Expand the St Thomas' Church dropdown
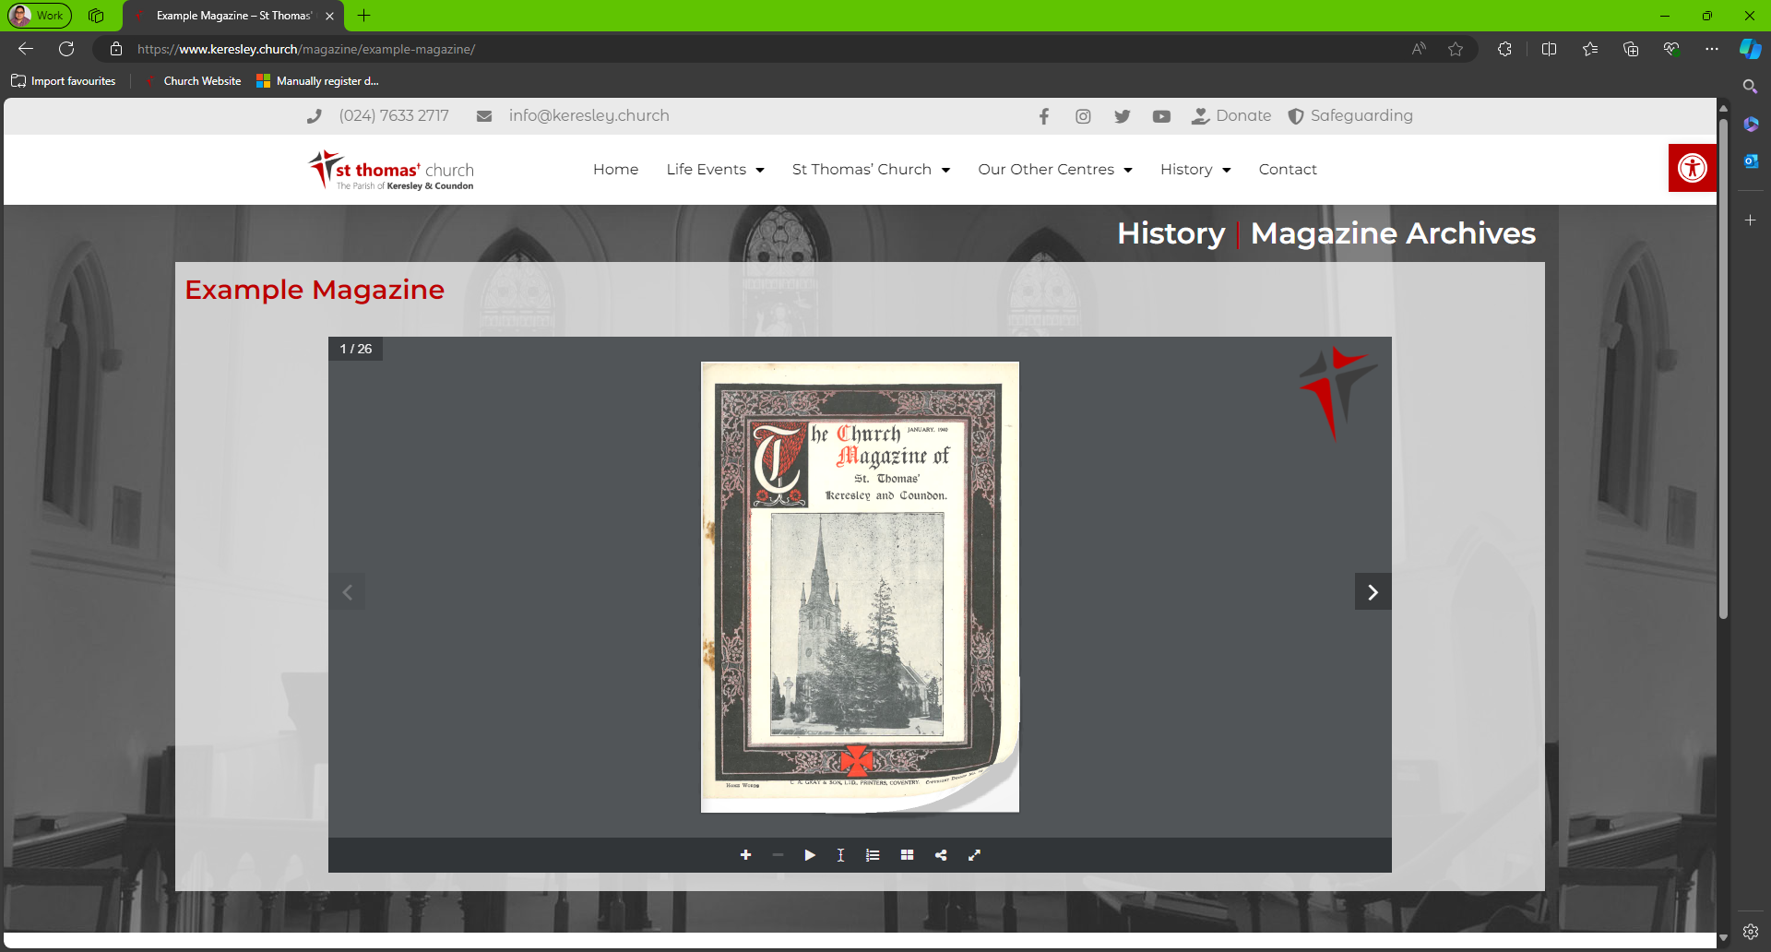Screen dimensions: 1771x952 coord(871,170)
